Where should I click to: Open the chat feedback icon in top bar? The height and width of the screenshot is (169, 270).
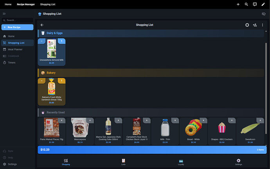(x=255, y=4)
